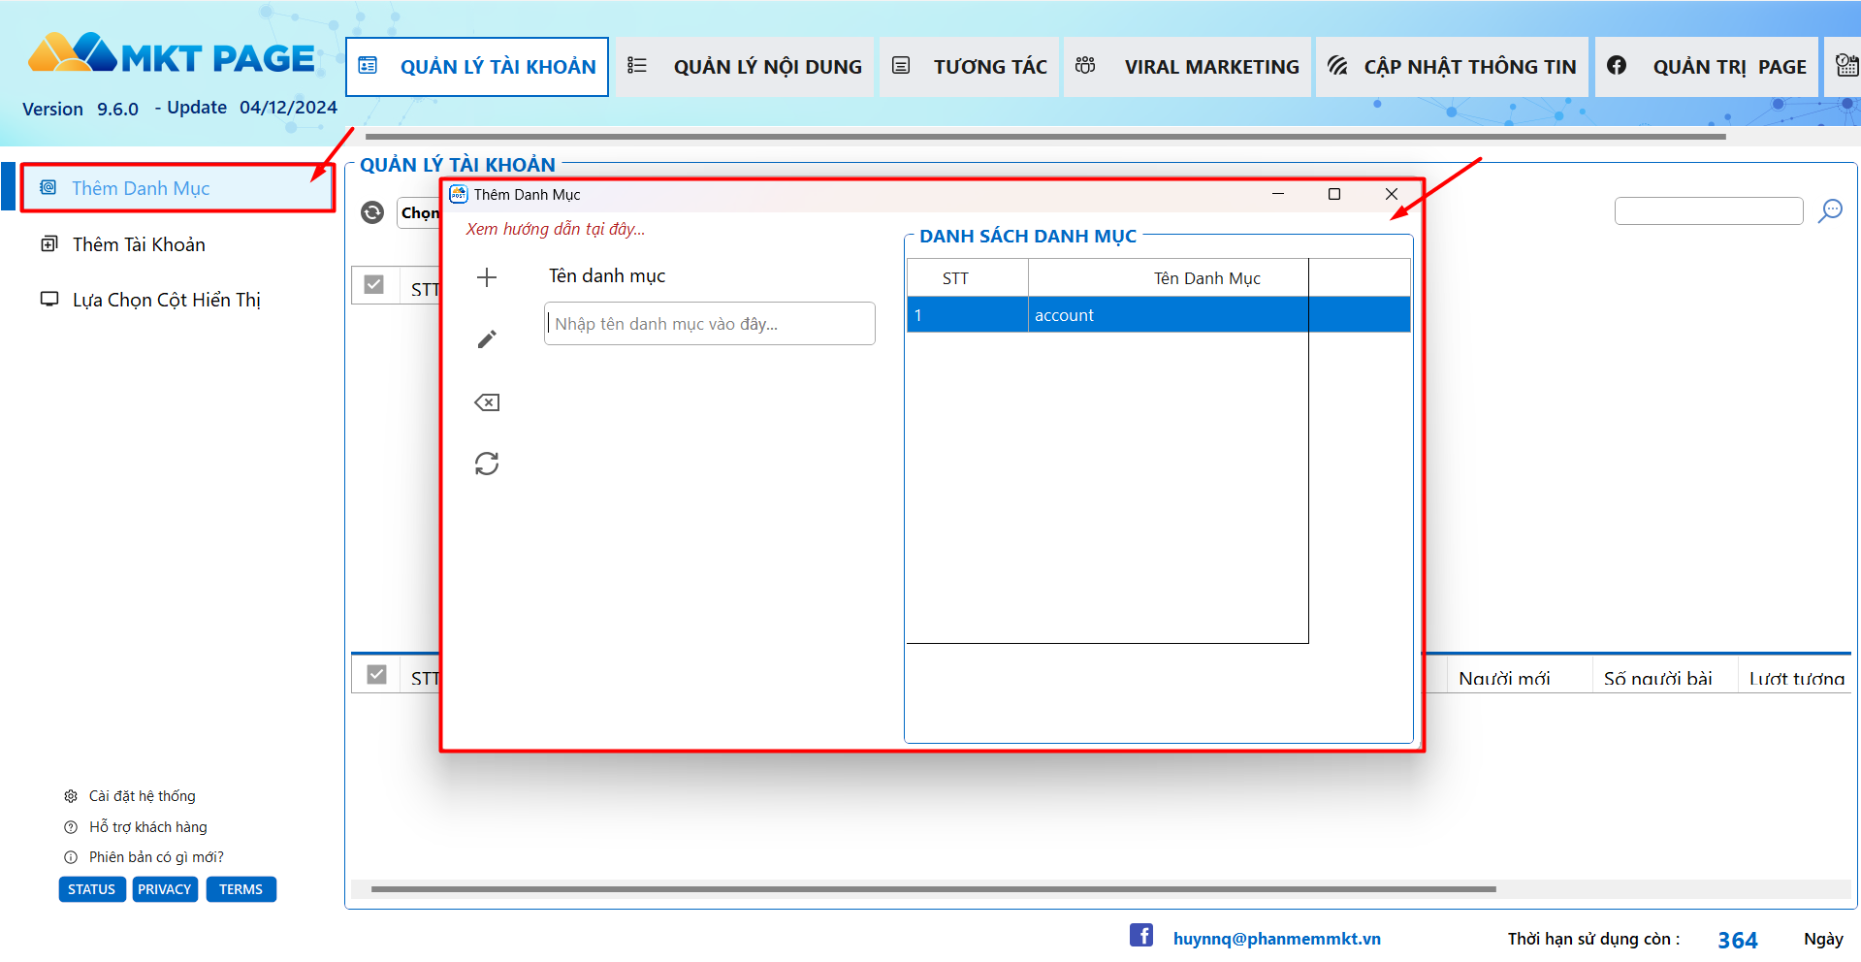Image resolution: width=1861 pixels, height=962 pixels.
Task: Click the Facebook icon on Quản Trị Page tab
Action: [x=1617, y=65]
